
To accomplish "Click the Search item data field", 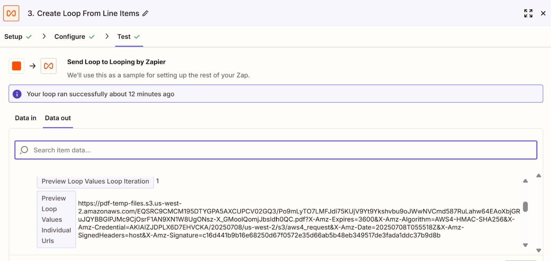I will point(275,150).
